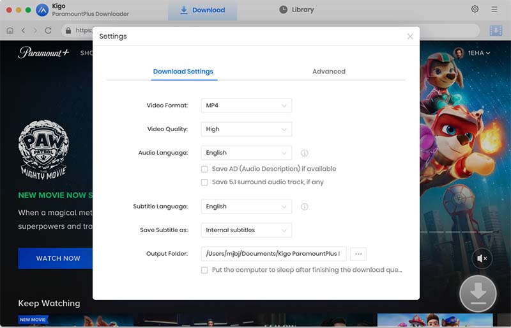This screenshot has height=328, width=511.
Task: Expand the 1EHA profile chevron
Action: point(488,53)
